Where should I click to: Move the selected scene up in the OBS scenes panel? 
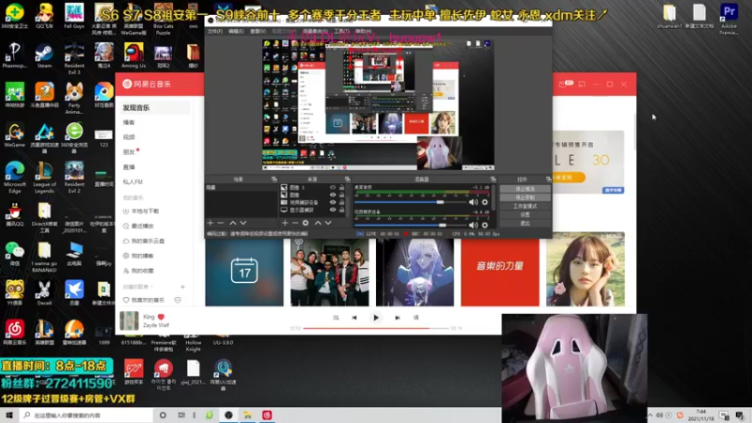pos(232,223)
